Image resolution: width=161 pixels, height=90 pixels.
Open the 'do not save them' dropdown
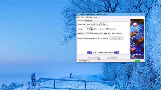[x=116, y=38]
